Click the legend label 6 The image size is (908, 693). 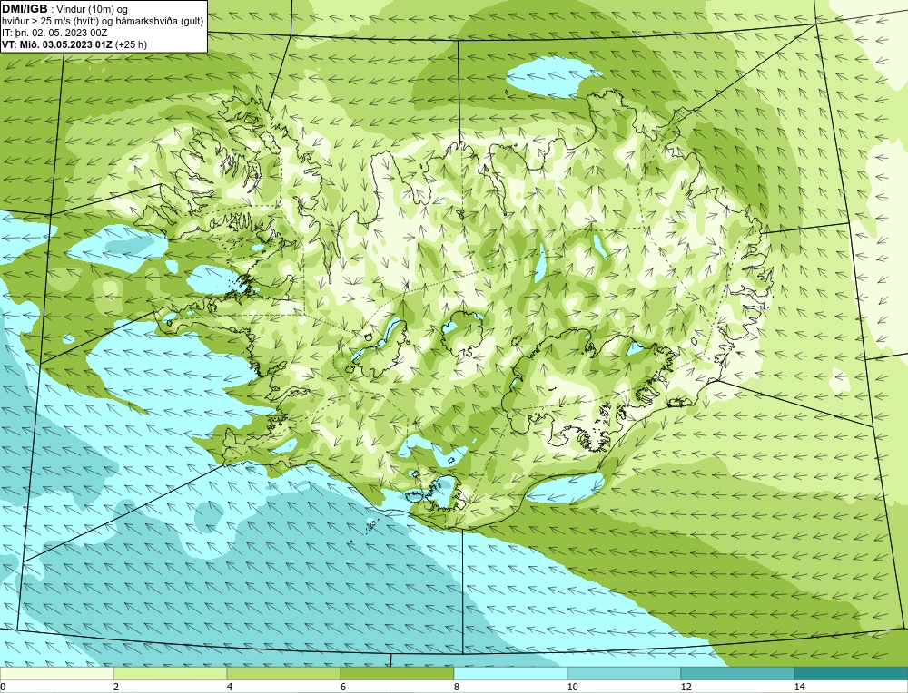pos(343,687)
